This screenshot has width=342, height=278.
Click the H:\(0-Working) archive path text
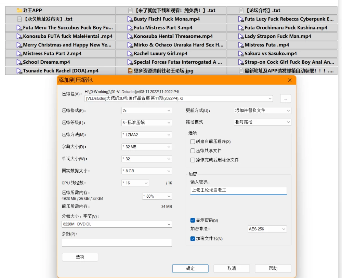tap(132, 92)
